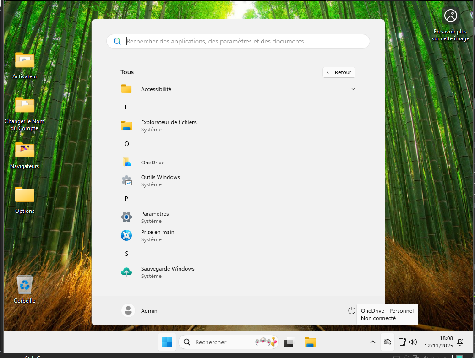Image resolution: width=475 pixels, height=358 pixels.
Task: Open Outils Windows icon
Action: pos(126,180)
